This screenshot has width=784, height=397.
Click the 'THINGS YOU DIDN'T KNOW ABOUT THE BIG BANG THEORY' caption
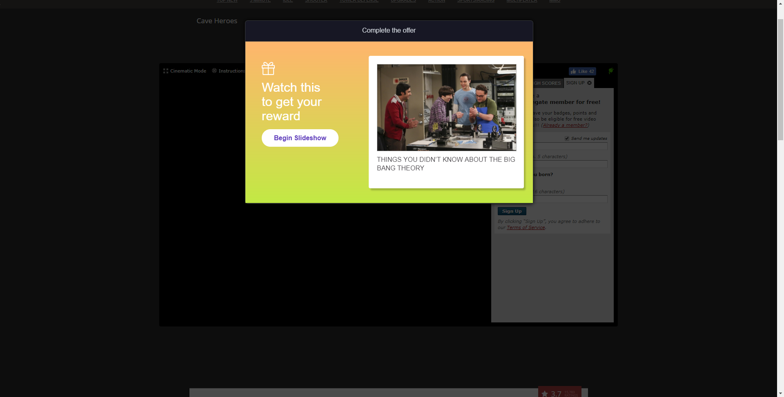[446, 164]
